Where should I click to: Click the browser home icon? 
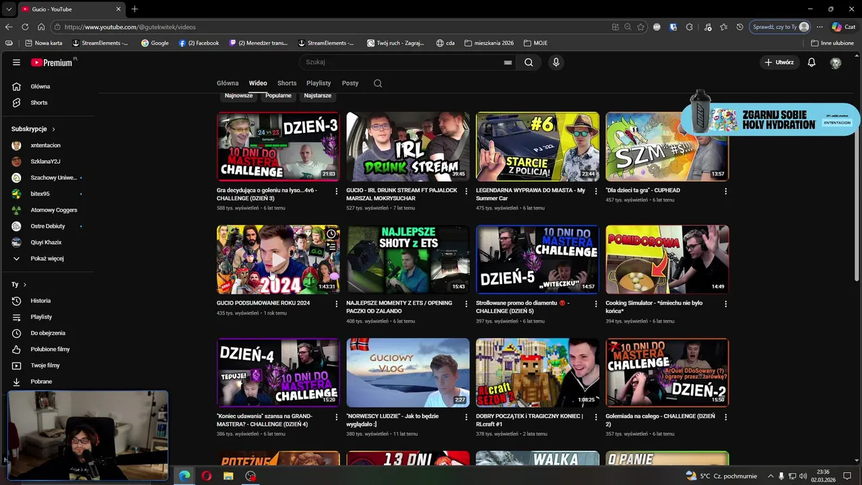click(41, 27)
